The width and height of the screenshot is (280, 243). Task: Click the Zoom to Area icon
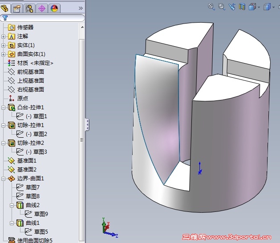(222, 7)
